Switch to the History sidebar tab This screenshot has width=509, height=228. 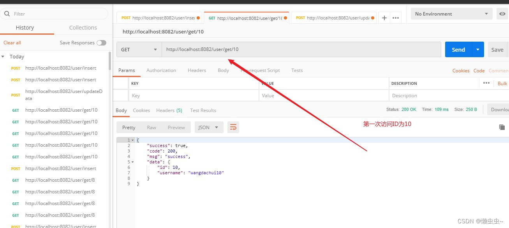click(25, 28)
